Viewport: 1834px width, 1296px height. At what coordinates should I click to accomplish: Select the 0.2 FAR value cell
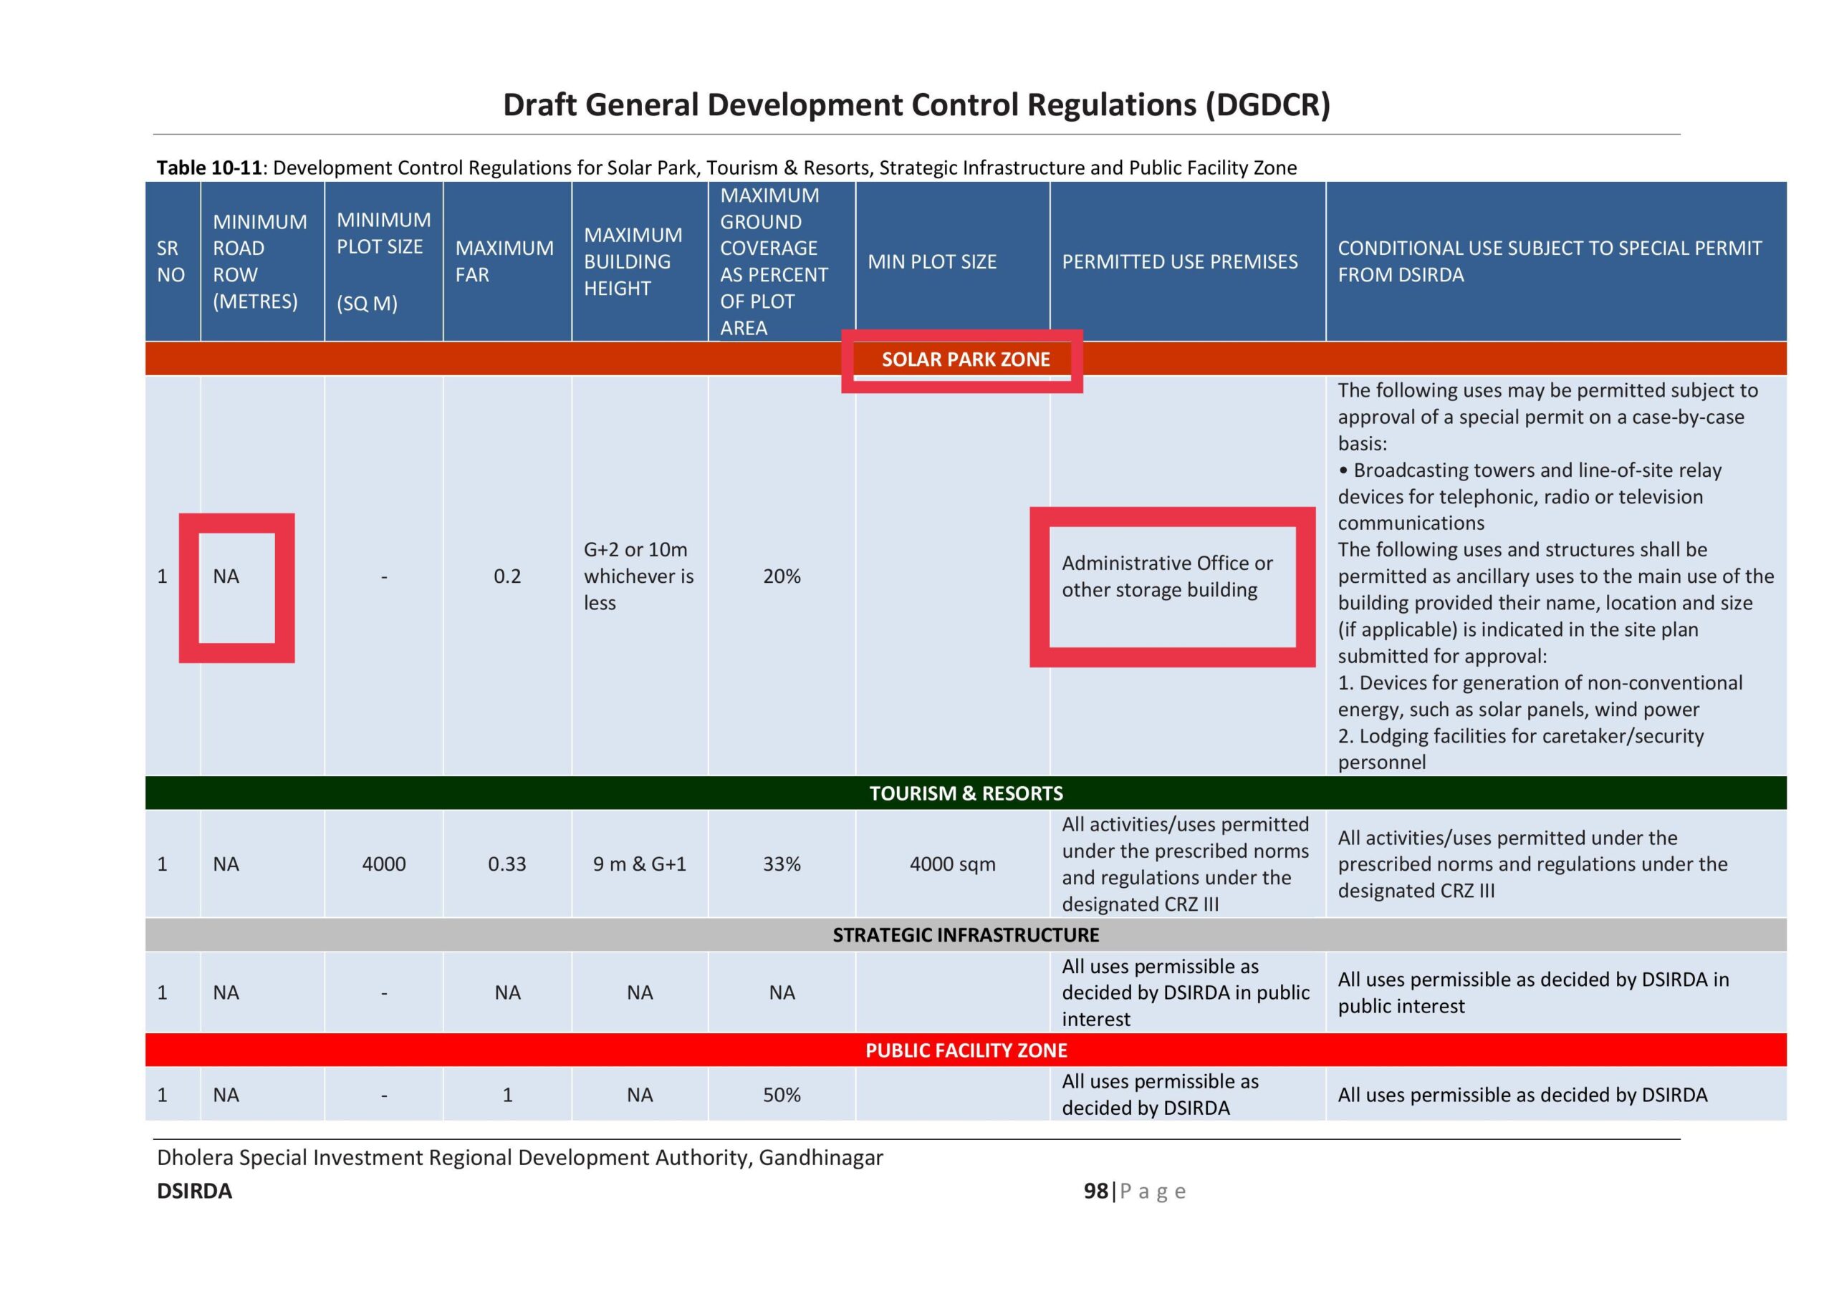pyautogui.click(x=506, y=576)
